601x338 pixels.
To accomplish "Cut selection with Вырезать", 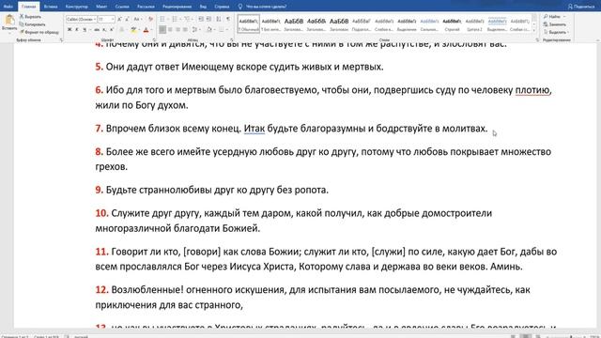I will (x=31, y=17).
